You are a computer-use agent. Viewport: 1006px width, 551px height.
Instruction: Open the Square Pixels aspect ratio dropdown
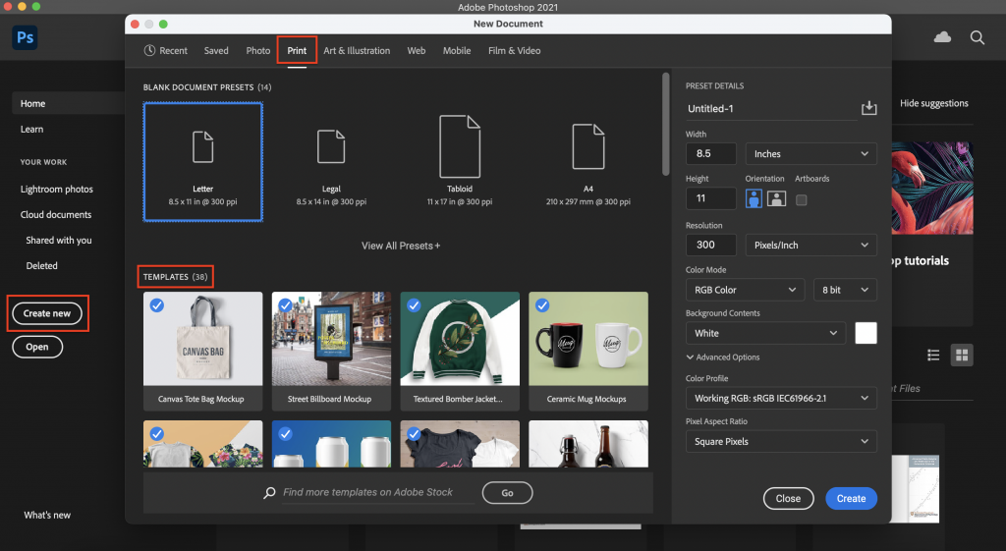click(781, 441)
